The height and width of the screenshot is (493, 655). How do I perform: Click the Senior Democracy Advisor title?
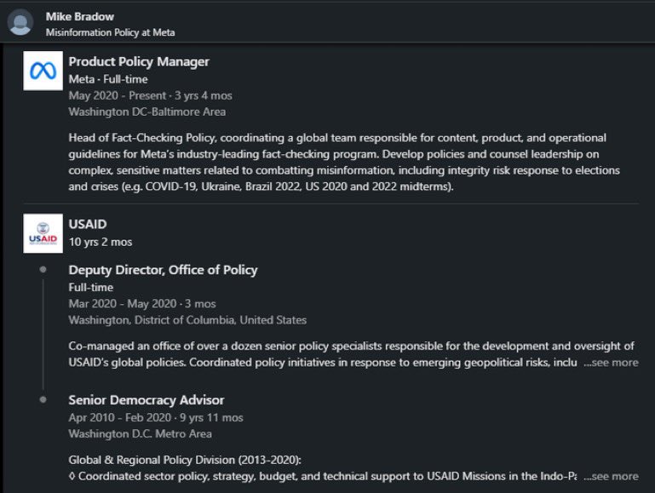(x=146, y=399)
